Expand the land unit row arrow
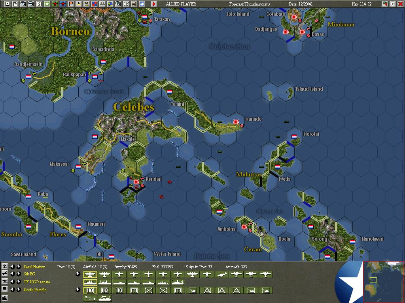Image resolution: width=405 pixels, height=303 pixels. [x=78, y=290]
